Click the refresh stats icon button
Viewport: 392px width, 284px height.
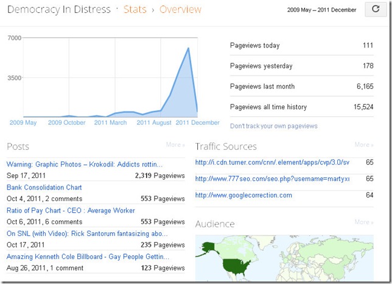tap(371, 10)
